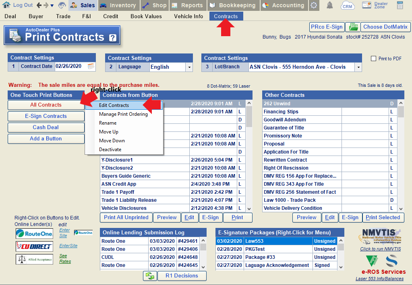Click the Other Contracts list scrollbar
The width and height of the screenshot is (412, 285).
(401, 156)
